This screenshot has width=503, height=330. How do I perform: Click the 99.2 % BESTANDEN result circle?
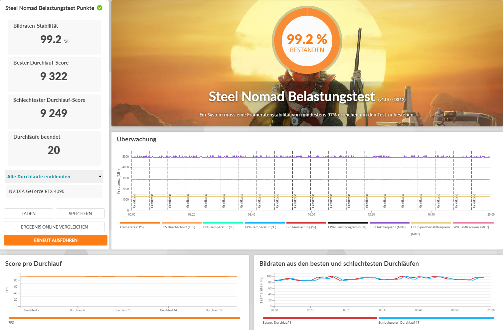307,40
